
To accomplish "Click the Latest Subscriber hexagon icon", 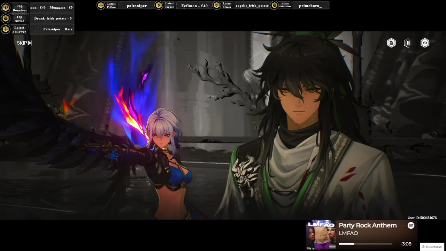I will 274,5.
